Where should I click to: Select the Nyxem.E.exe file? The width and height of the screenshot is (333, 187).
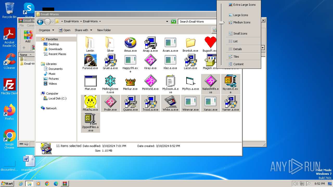tap(230, 84)
